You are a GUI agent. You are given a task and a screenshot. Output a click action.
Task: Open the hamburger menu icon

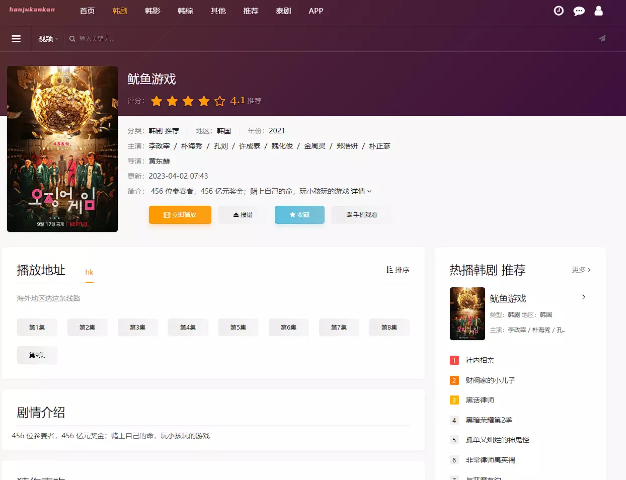(x=16, y=39)
